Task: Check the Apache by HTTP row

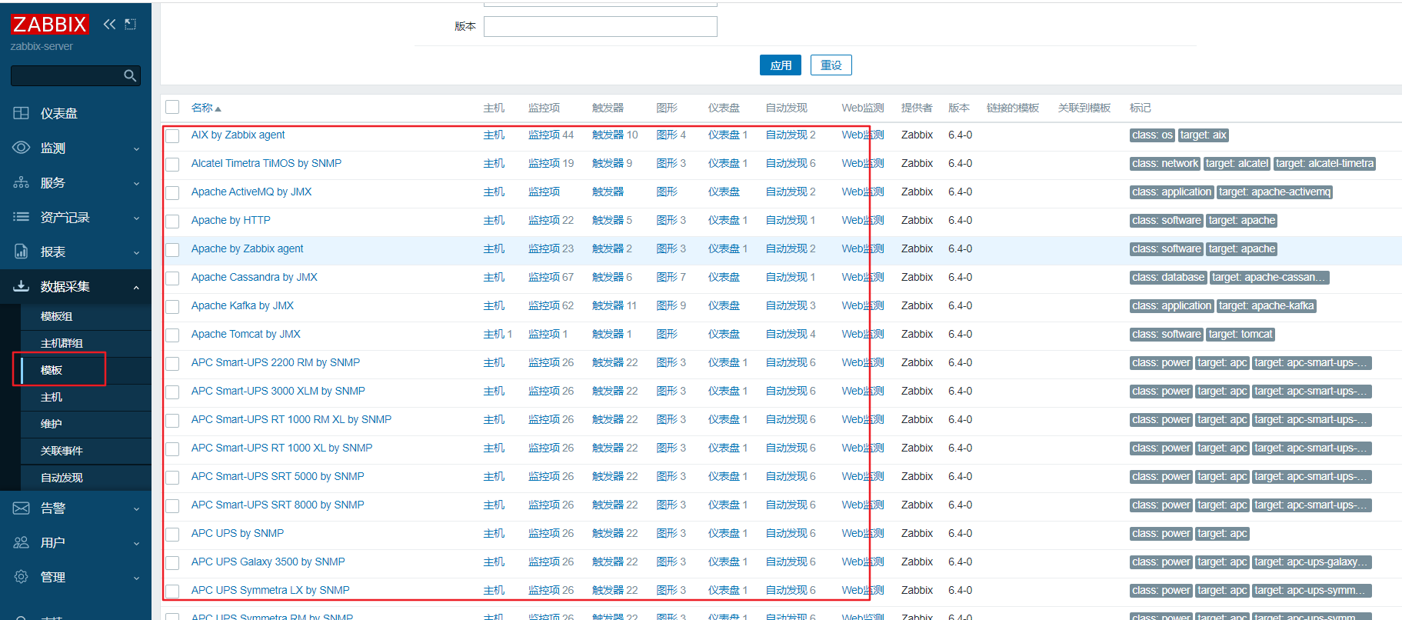Action: tap(172, 221)
